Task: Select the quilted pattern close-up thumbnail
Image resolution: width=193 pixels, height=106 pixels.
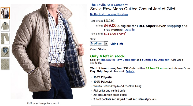Action: 5,64
